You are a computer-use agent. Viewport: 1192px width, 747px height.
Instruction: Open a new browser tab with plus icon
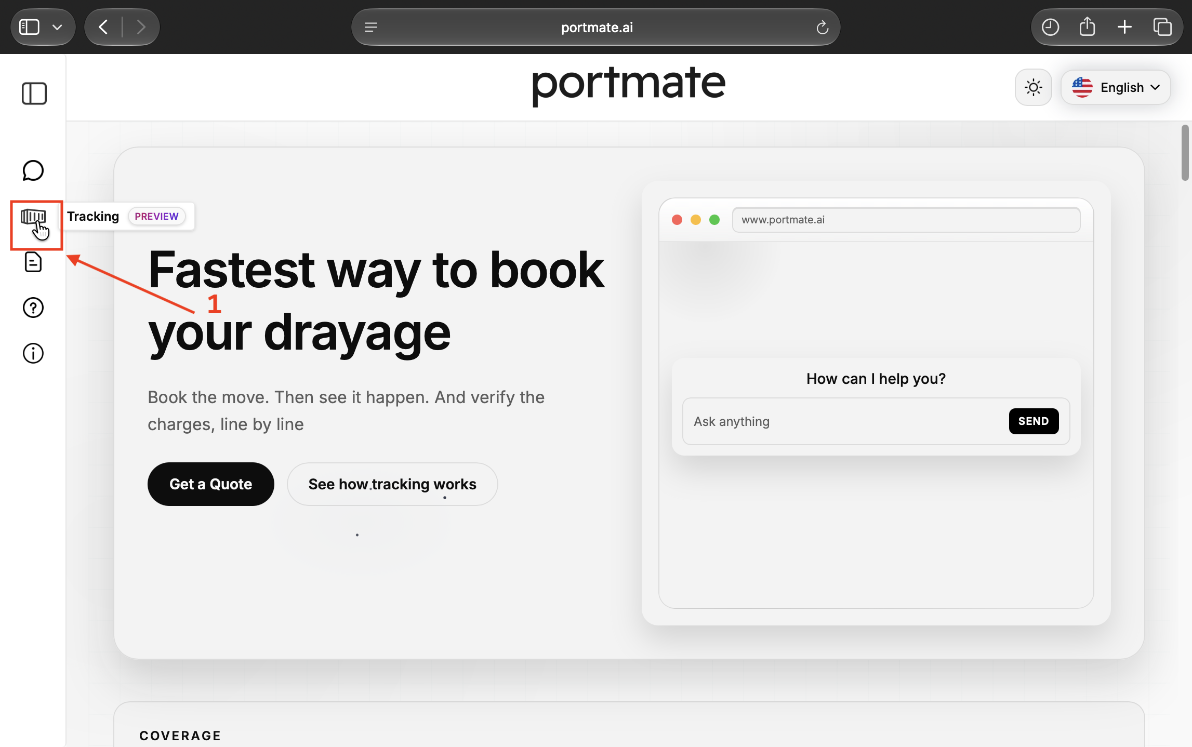point(1124,27)
